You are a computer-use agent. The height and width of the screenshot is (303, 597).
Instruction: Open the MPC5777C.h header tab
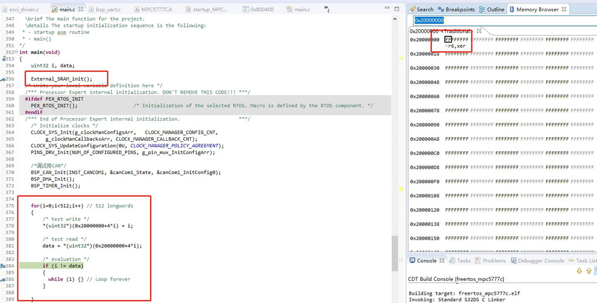coord(154,9)
